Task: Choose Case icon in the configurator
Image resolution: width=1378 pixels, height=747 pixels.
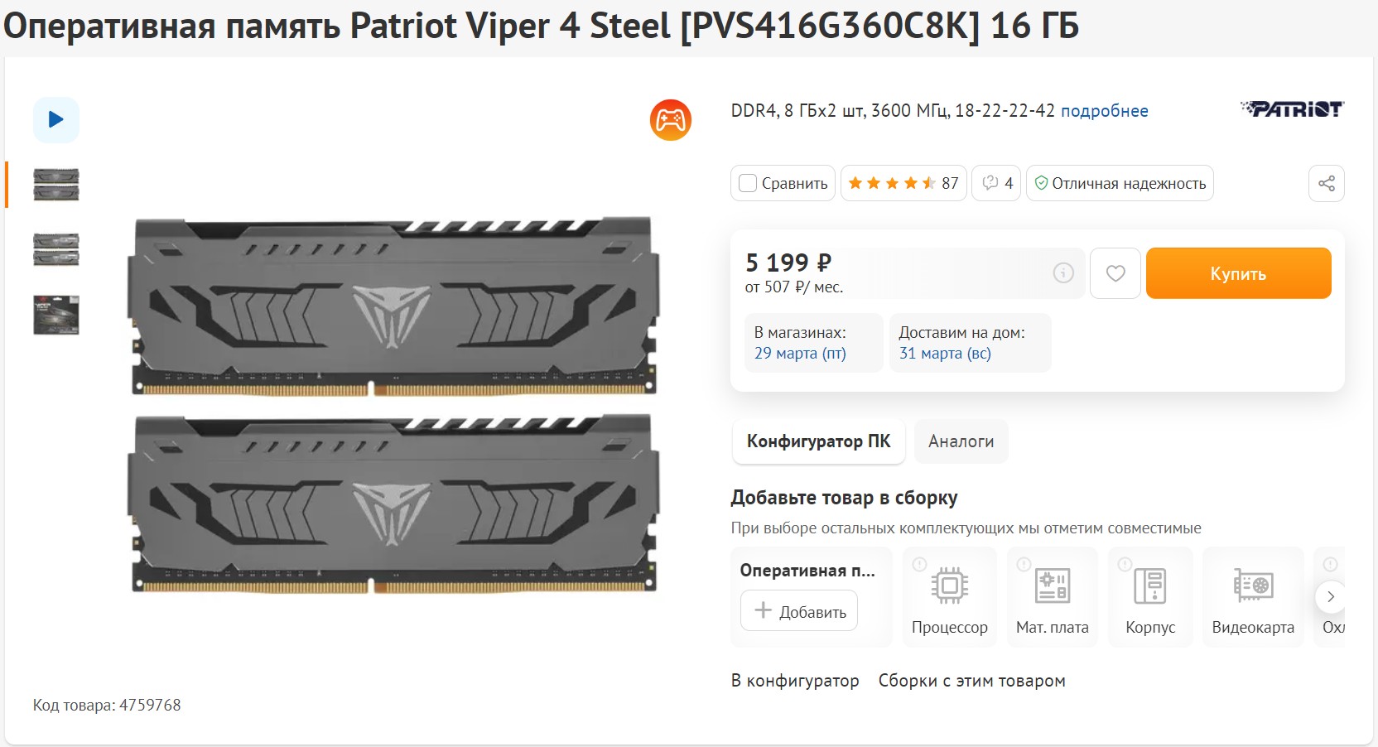Action: pyautogui.click(x=1149, y=586)
